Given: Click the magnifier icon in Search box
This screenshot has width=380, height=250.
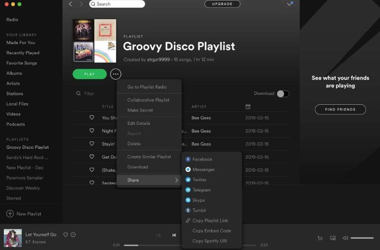Looking at the screenshot, I should 93,4.
